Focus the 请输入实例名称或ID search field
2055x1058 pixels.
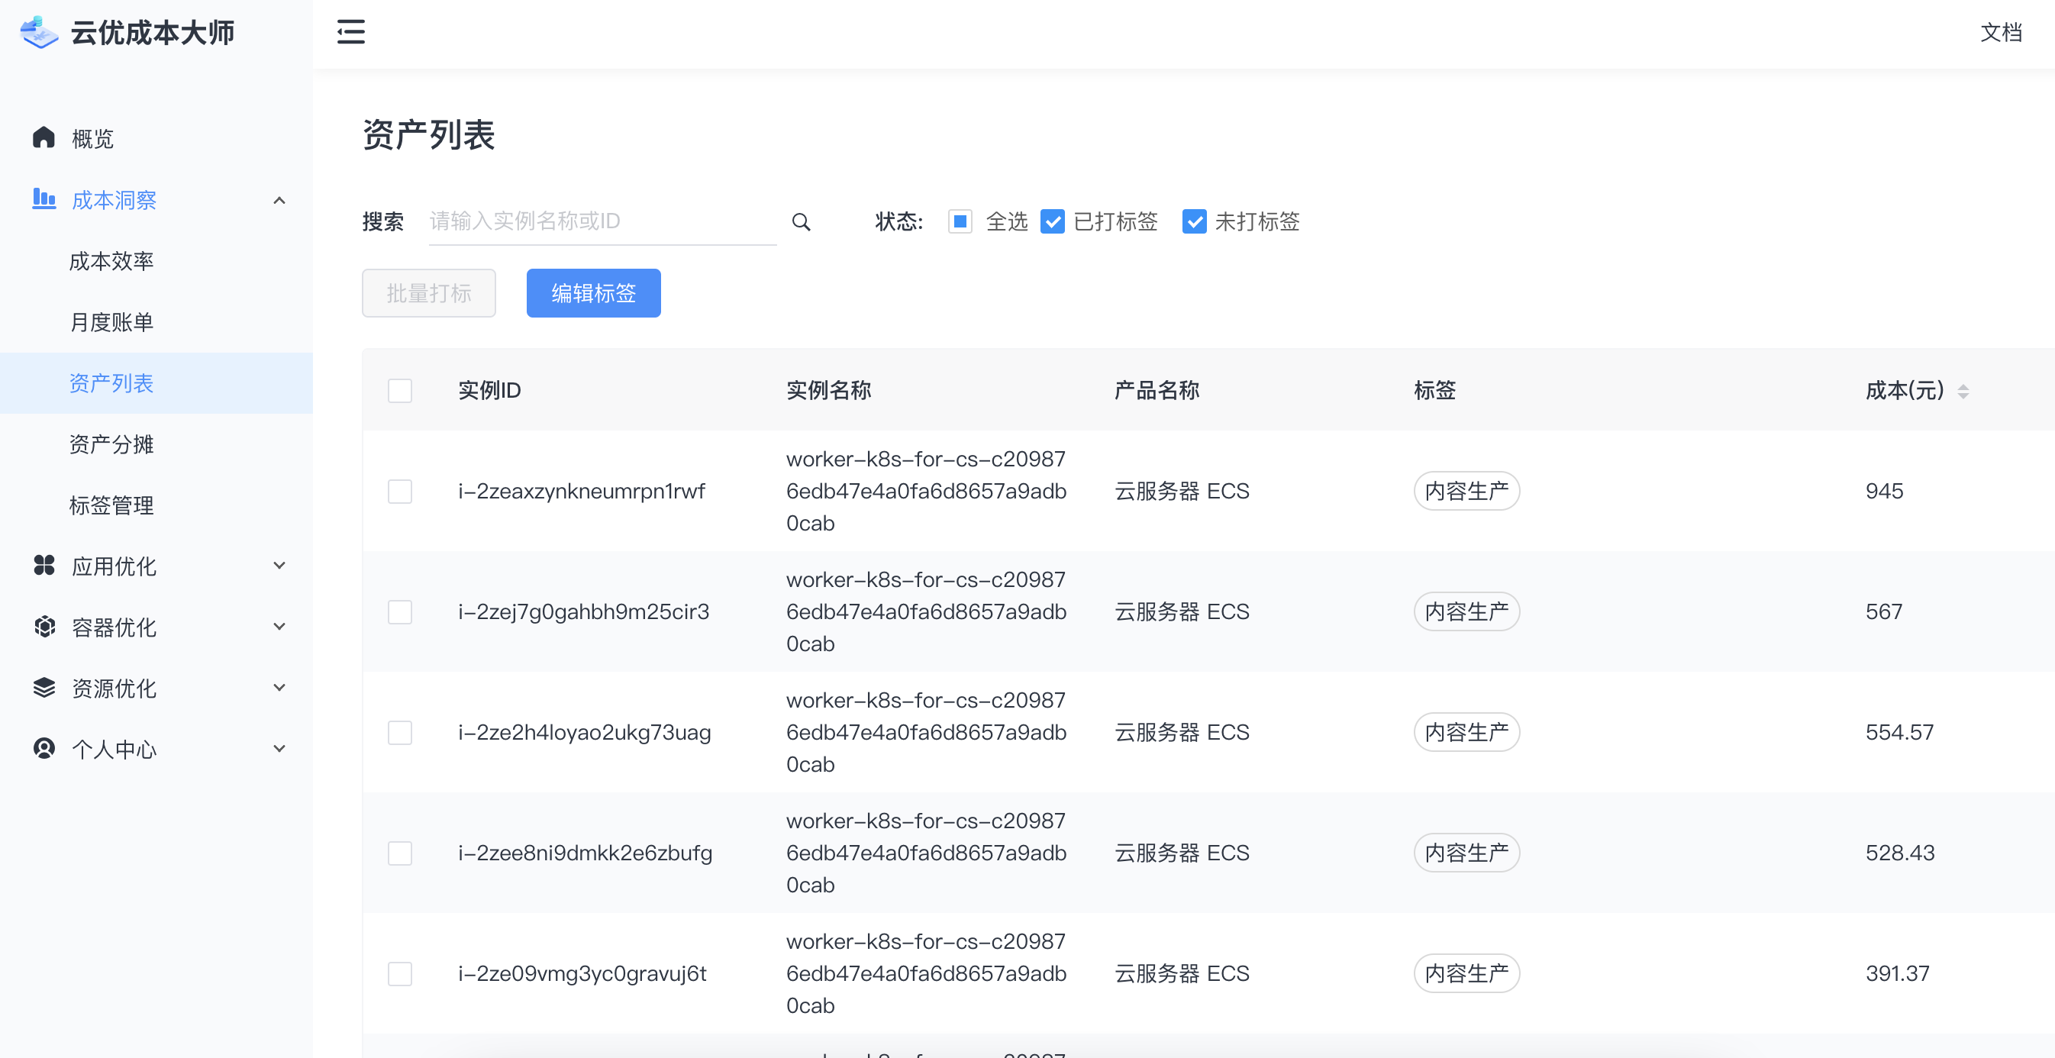[602, 221]
